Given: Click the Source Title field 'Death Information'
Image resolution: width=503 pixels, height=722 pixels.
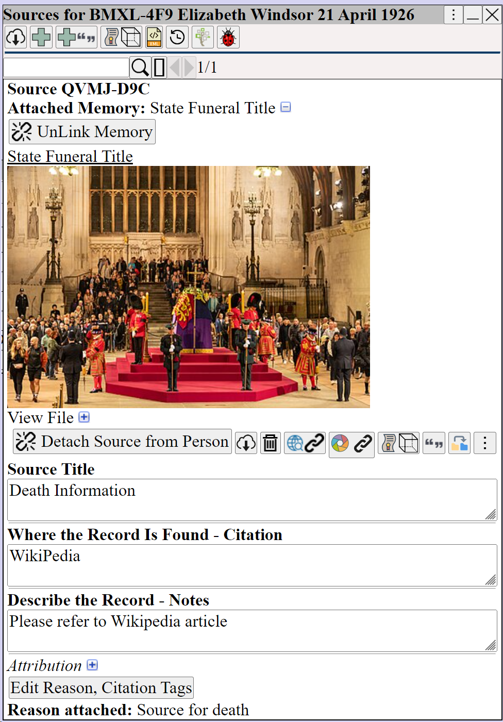Looking at the screenshot, I should point(252,500).
